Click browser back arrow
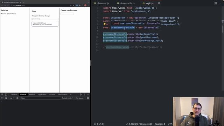224x126 pixels. coord(2,5)
